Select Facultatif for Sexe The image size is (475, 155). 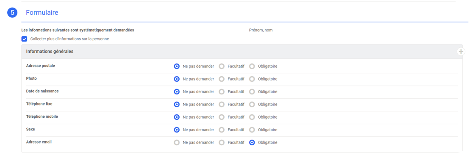222,130
